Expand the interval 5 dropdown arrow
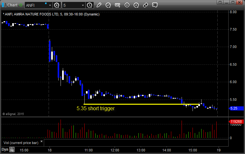 tap(83, 5)
